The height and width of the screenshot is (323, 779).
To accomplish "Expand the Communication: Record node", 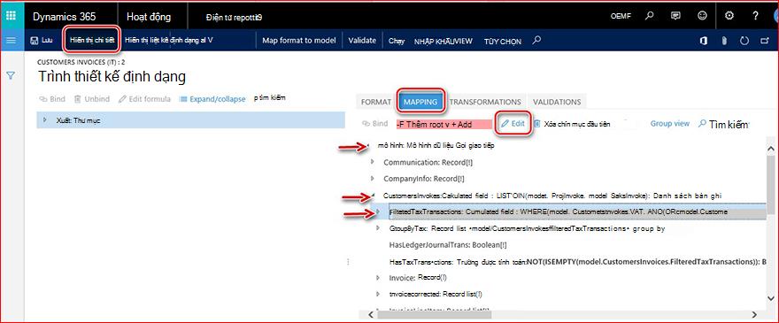I will click(x=373, y=162).
